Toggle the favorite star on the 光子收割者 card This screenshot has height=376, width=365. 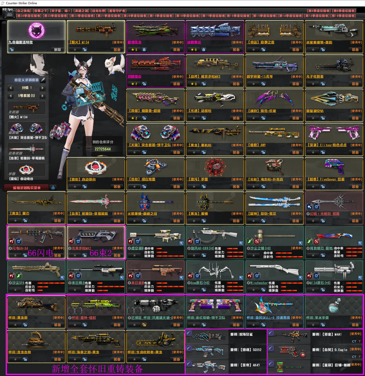coord(313,84)
